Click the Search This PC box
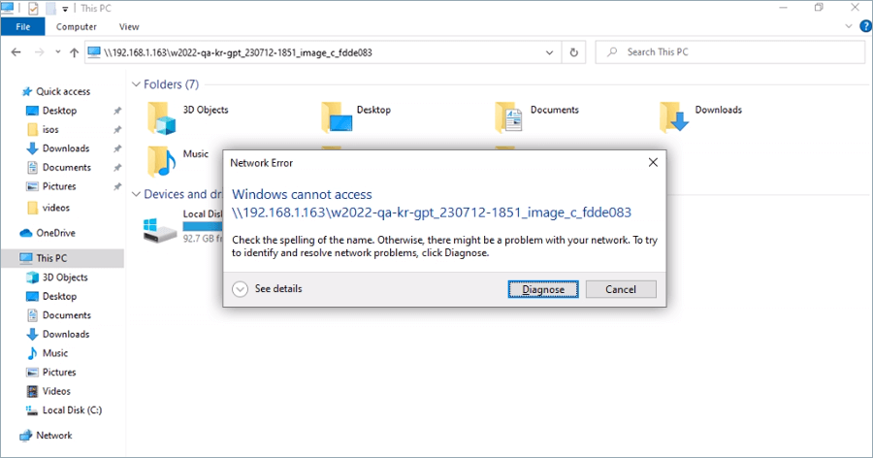 (729, 51)
